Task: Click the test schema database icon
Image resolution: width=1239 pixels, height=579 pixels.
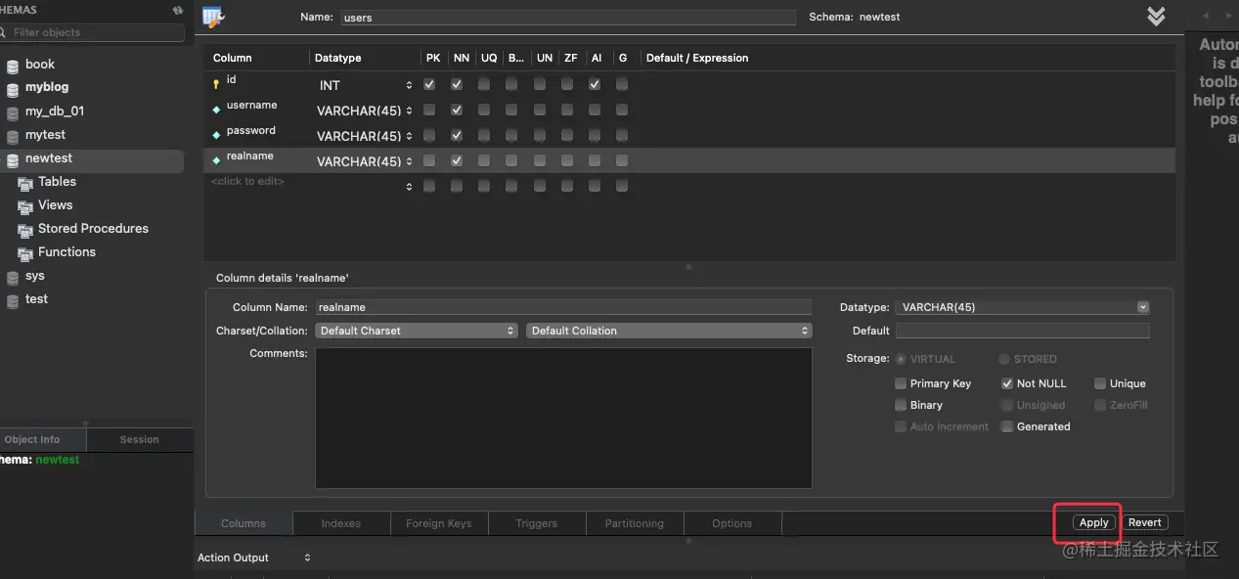Action: [13, 301]
